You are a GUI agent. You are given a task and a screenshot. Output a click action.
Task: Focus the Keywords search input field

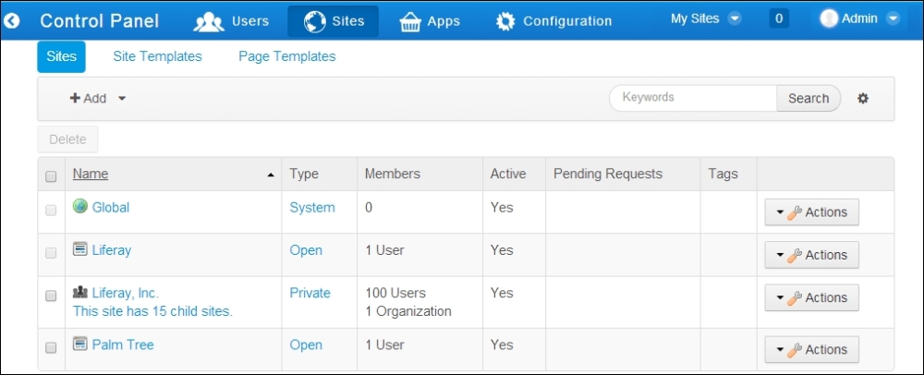tap(693, 98)
